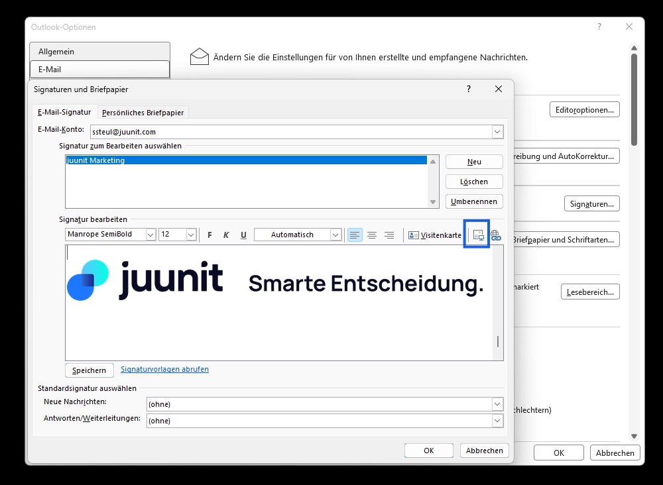Viewport: 663px width, 485px height.
Task: Click the Löschen button
Action: pos(474,182)
